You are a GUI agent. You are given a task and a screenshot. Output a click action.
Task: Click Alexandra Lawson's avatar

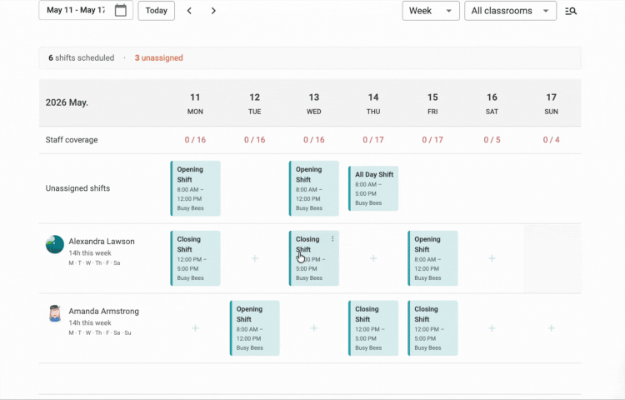55,244
